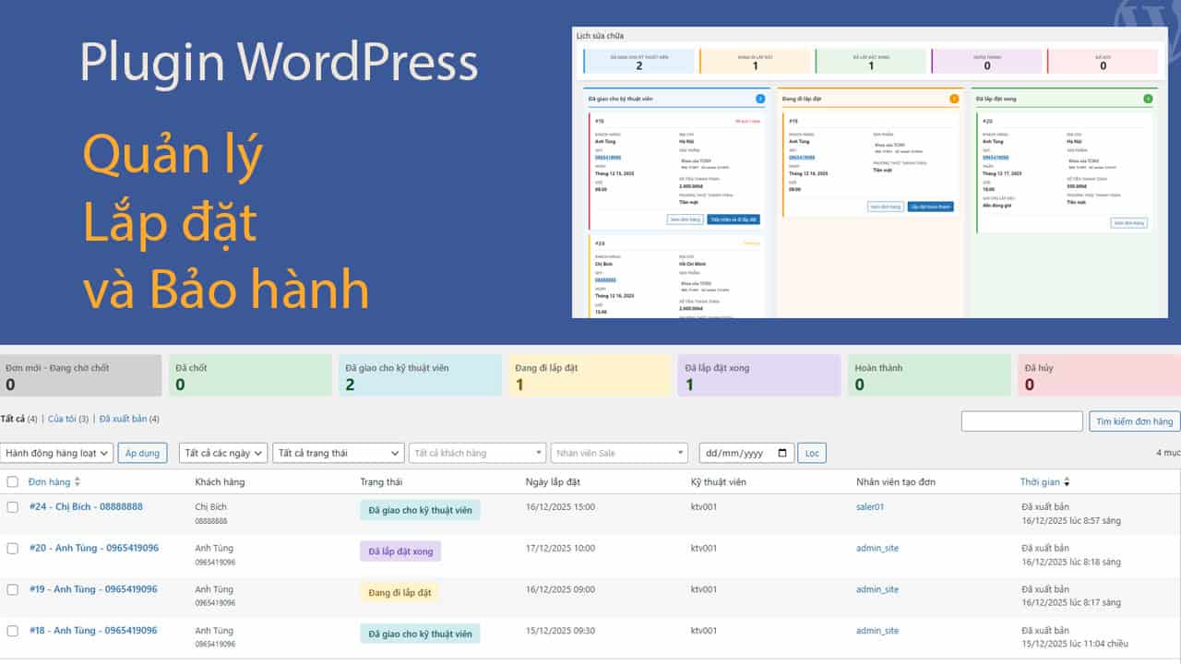Select all orders with the header checkbox
The width and height of the screenshot is (1181, 664).
14,481
